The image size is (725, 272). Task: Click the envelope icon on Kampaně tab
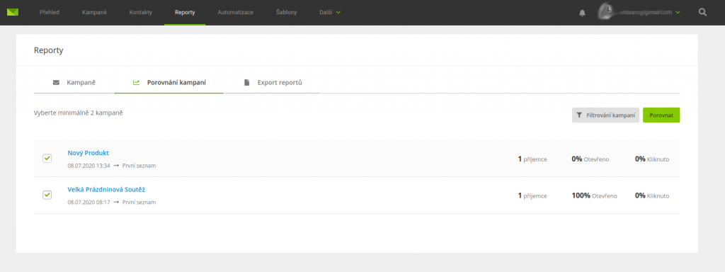coord(56,83)
